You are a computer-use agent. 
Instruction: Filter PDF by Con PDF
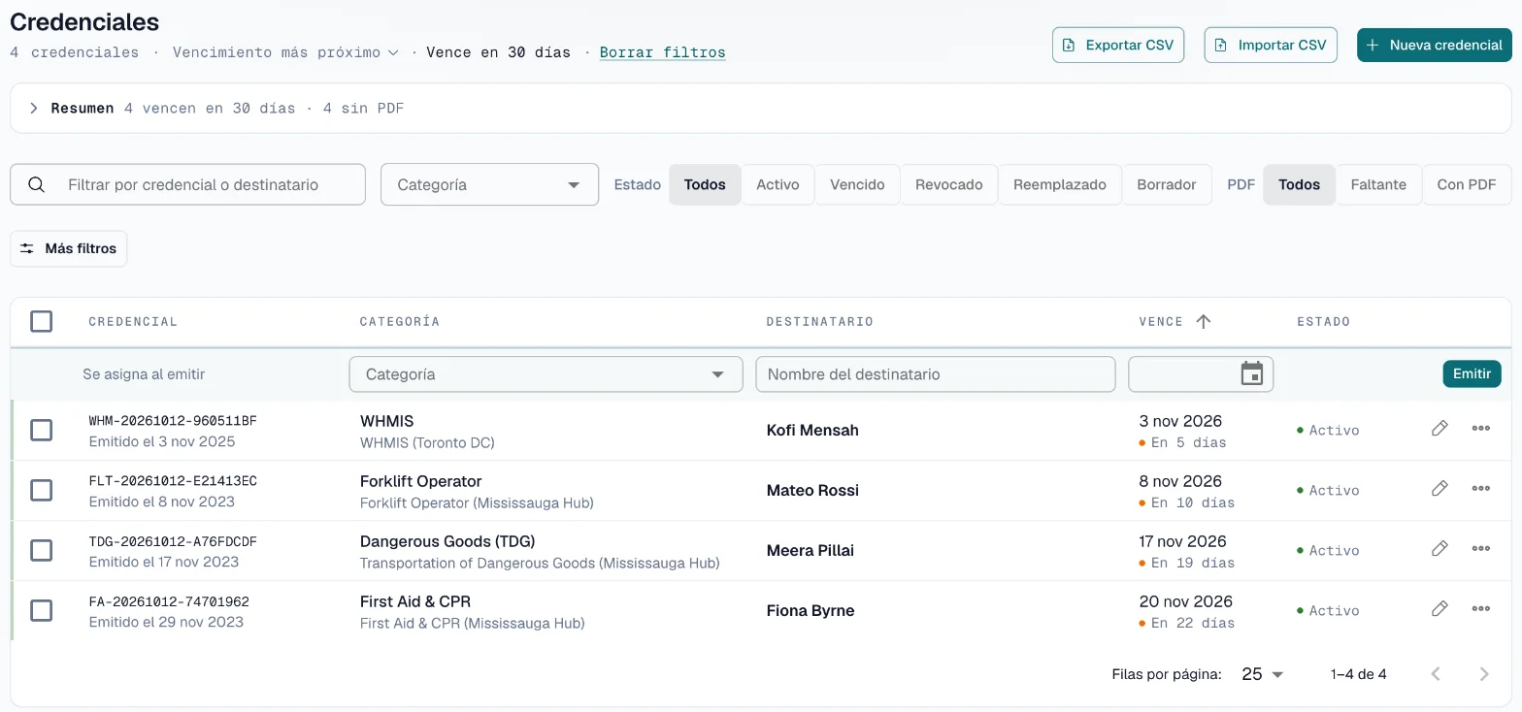click(1467, 184)
